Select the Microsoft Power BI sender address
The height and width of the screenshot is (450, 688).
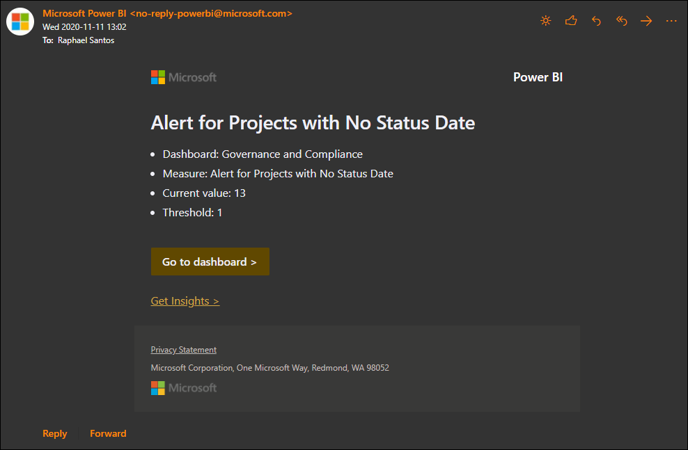(167, 14)
